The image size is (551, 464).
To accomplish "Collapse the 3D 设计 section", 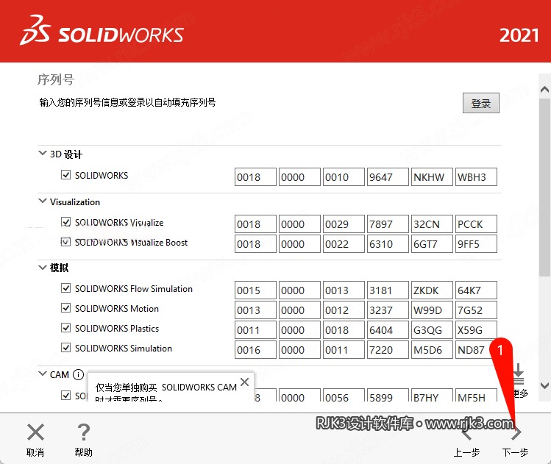I will 42,153.
